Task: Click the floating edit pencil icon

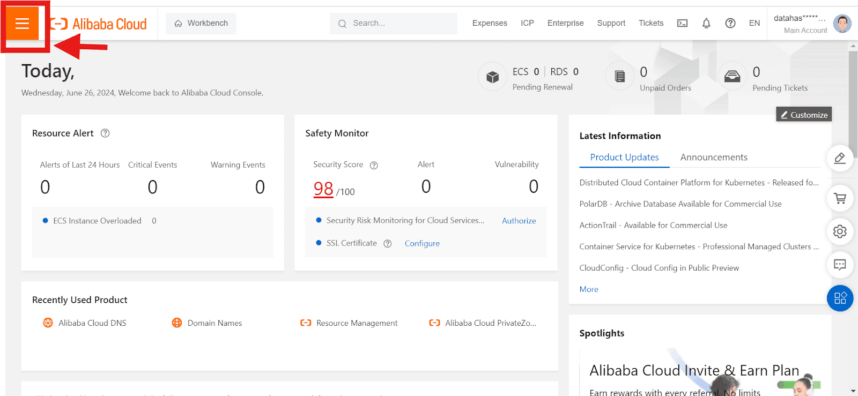Action: pos(840,158)
